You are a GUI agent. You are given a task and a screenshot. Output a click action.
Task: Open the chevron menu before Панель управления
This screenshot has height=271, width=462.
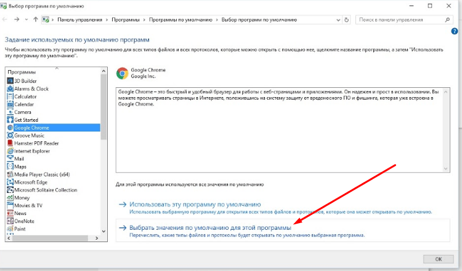point(53,20)
